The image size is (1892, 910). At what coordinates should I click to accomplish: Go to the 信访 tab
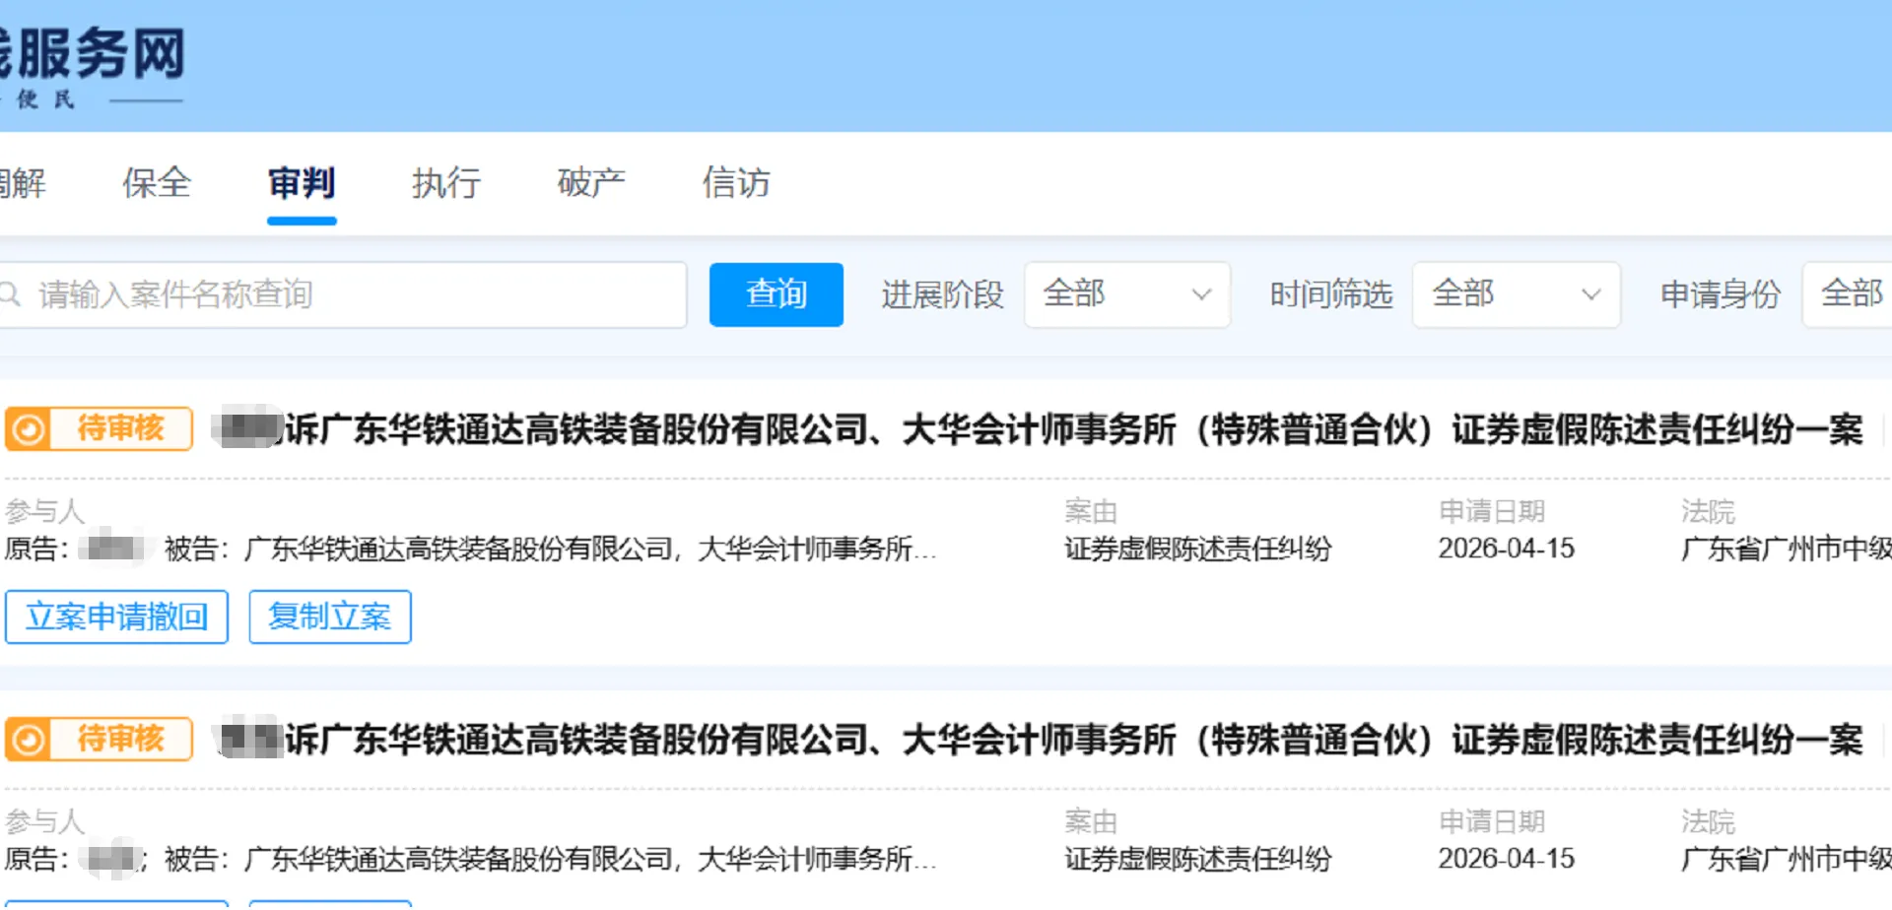pos(736,183)
